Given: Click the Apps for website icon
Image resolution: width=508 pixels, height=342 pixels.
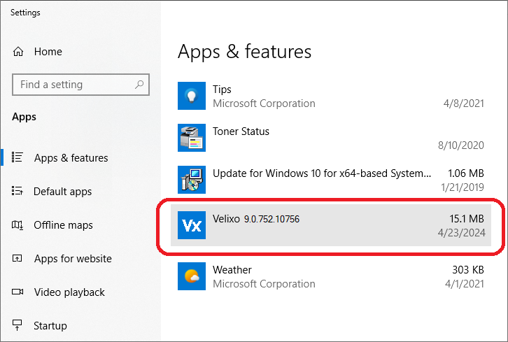Looking at the screenshot, I should tap(17, 258).
